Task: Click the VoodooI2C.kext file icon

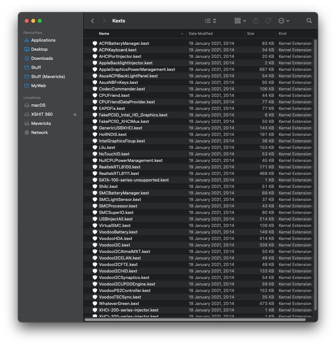Action: (95, 245)
